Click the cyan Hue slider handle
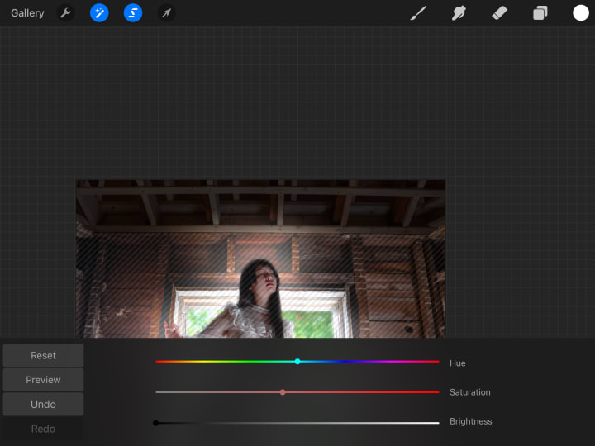This screenshot has height=446, width=595. tap(297, 362)
